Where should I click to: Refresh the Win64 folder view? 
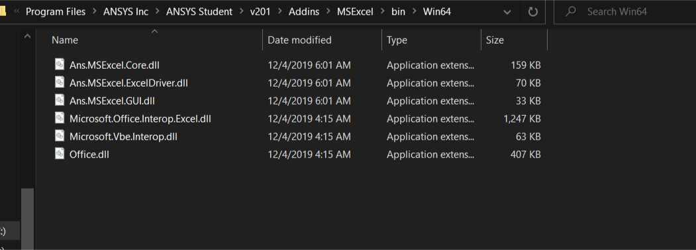(x=532, y=12)
